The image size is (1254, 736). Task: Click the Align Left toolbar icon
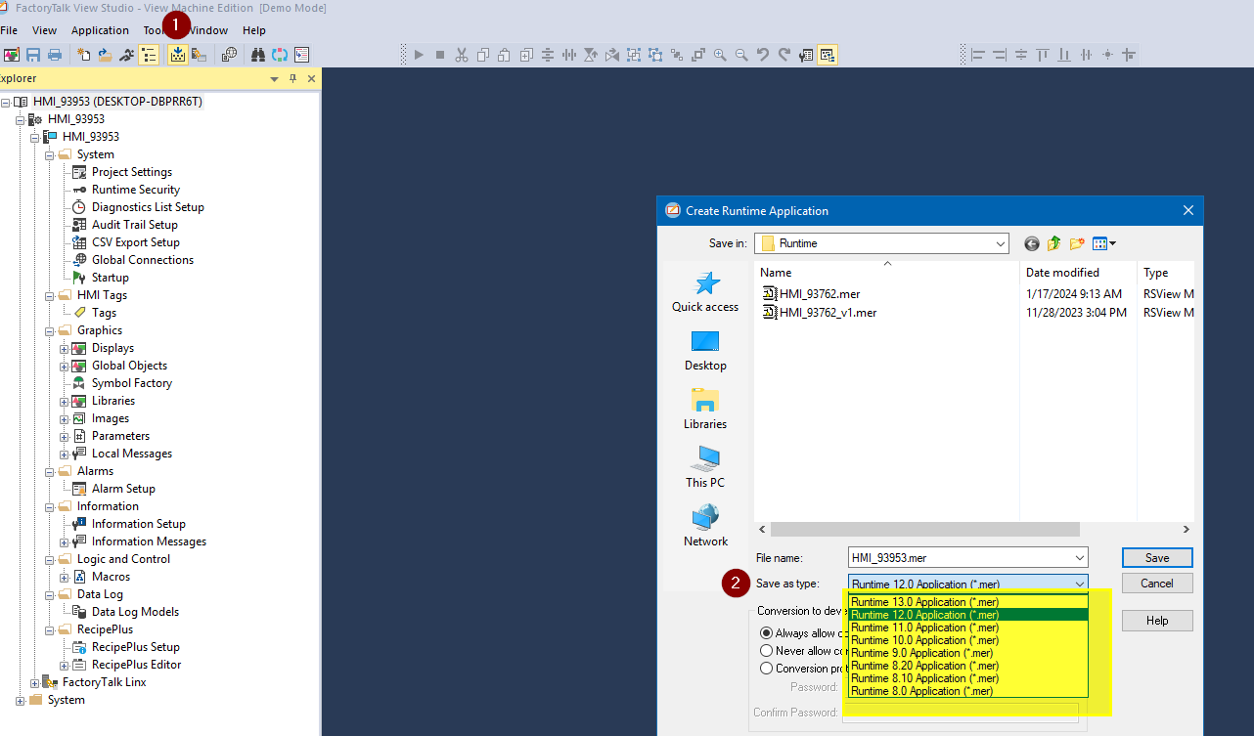978,55
